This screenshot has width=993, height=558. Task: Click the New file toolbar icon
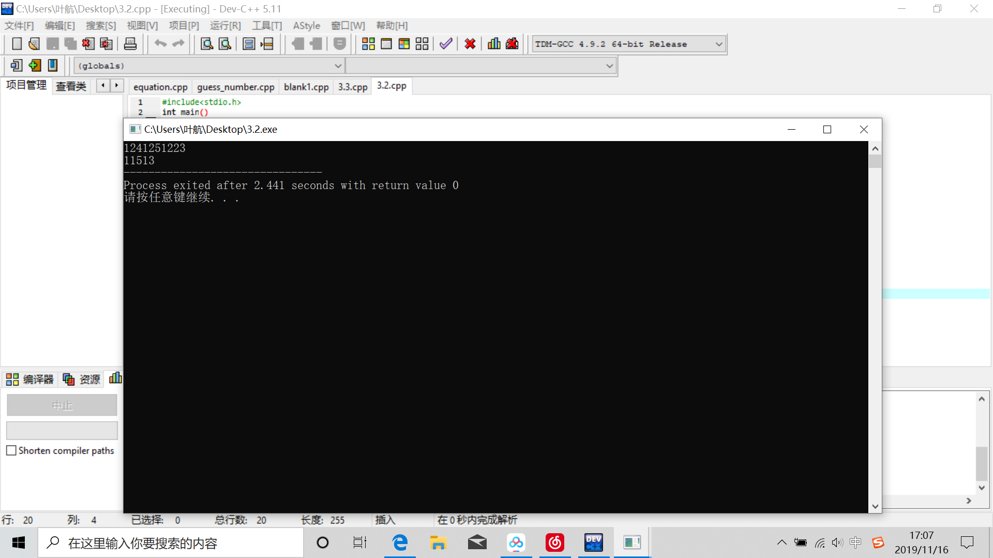(17, 44)
